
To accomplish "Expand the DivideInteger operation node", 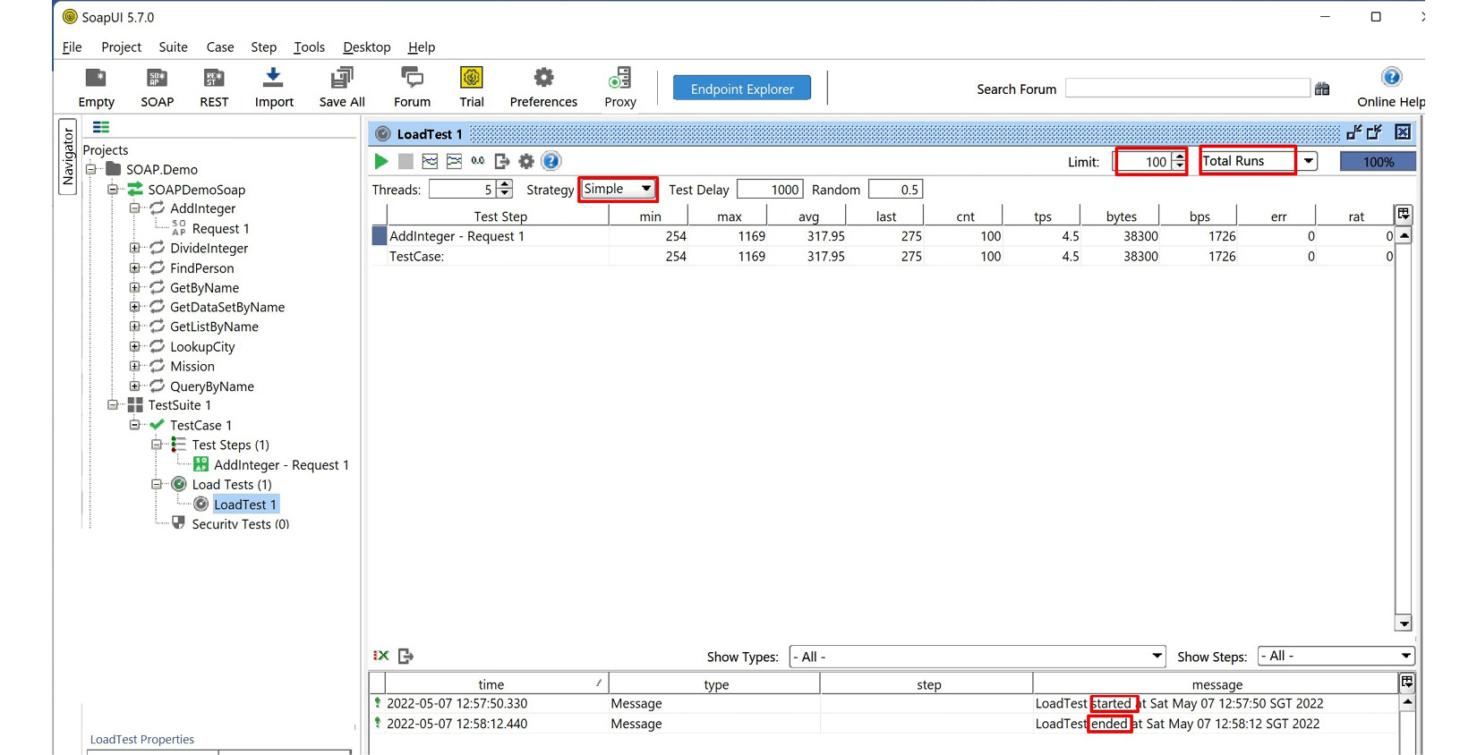I will pos(135,248).
